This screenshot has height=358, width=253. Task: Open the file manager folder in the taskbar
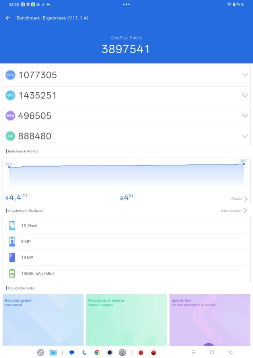point(53,352)
